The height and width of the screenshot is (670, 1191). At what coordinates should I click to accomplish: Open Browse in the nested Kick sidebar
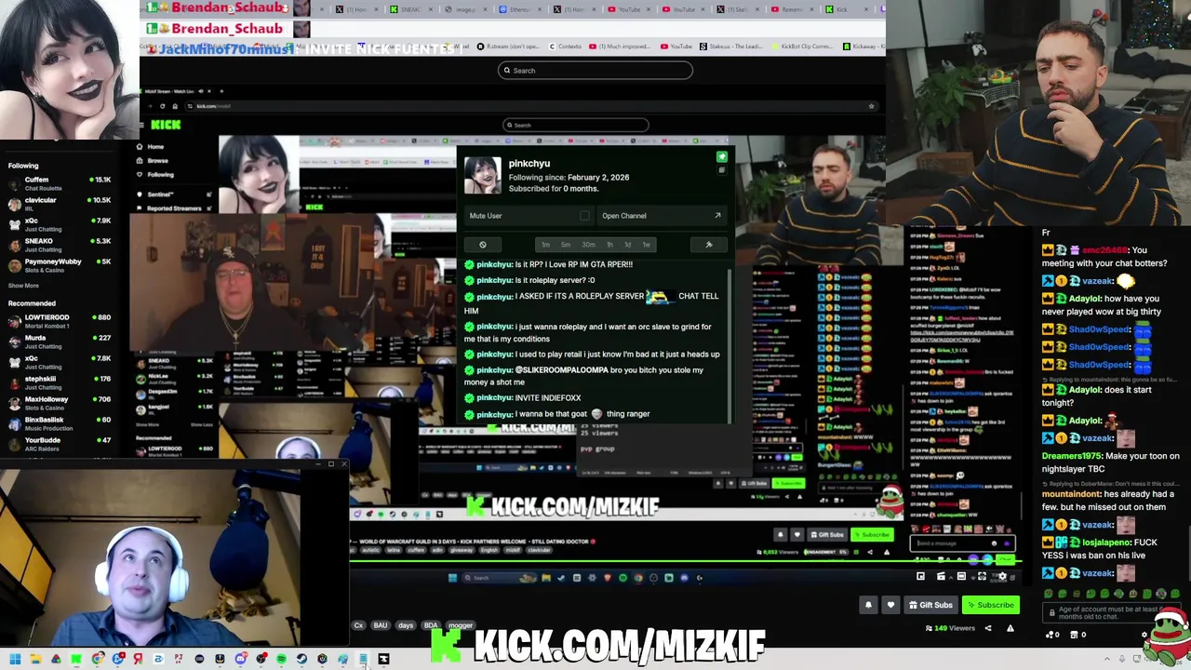coord(153,160)
